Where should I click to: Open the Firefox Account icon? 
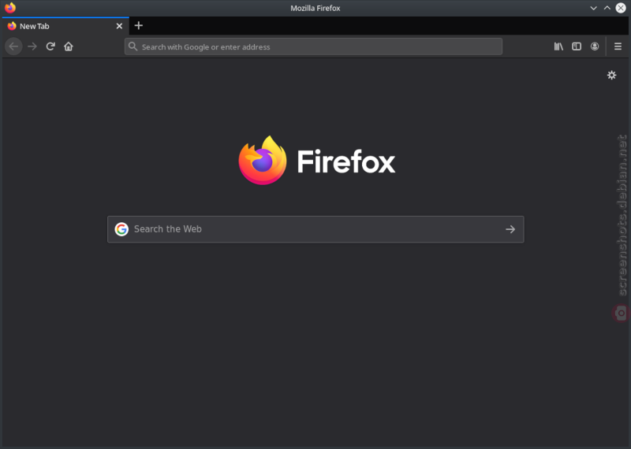[x=595, y=46]
